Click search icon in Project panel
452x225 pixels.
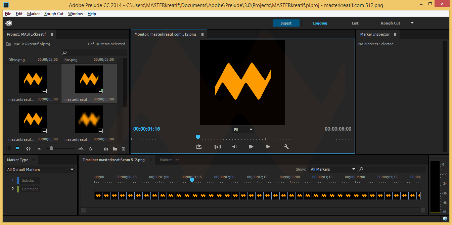(x=65, y=52)
